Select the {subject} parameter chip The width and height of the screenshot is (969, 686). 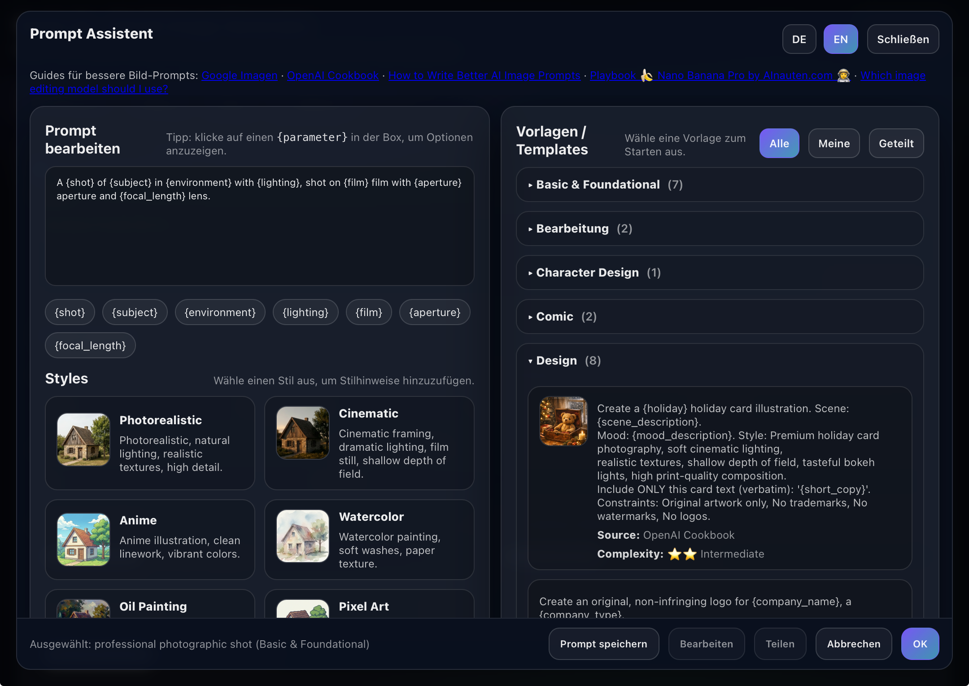point(135,312)
